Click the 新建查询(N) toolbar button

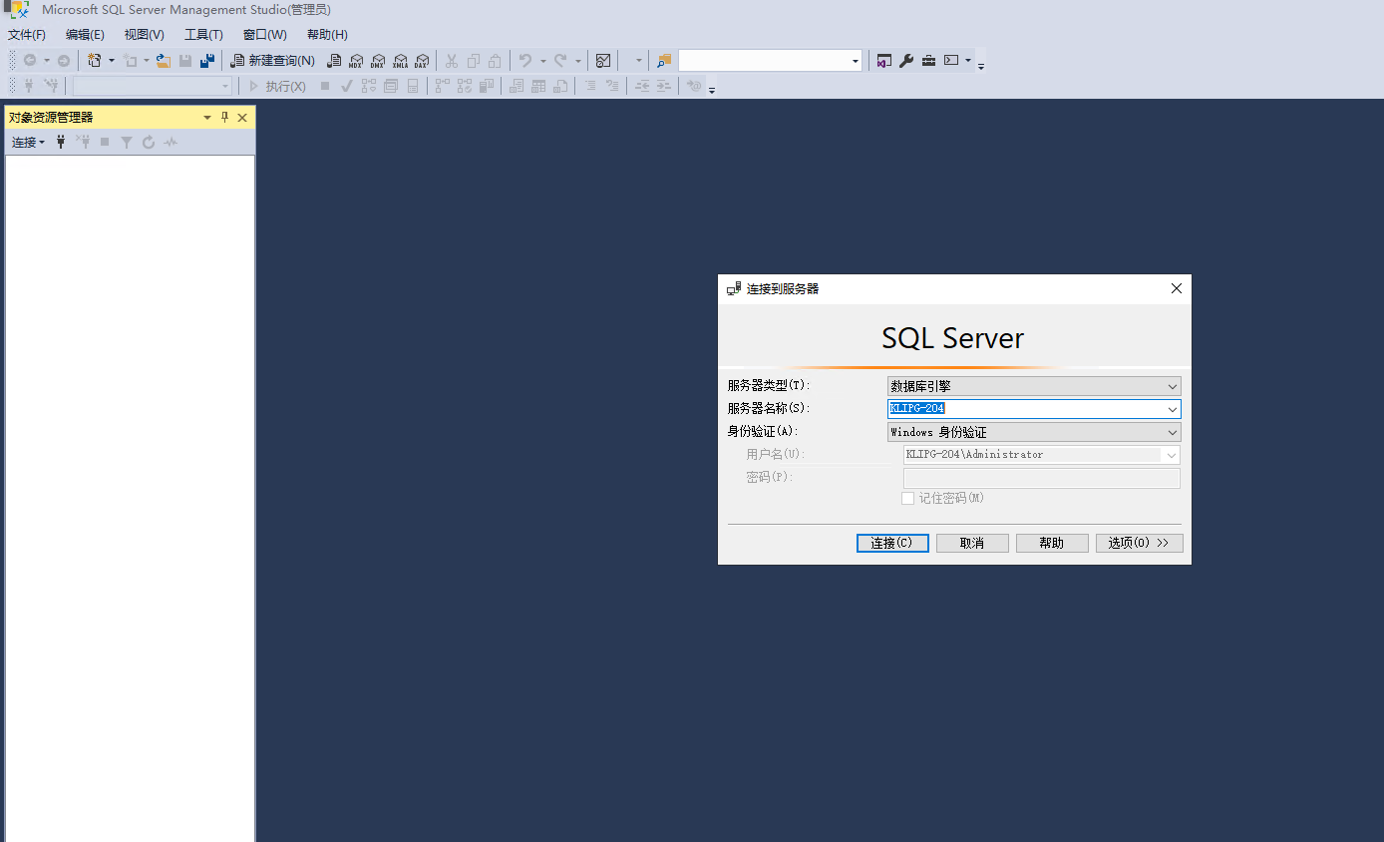pyautogui.click(x=272, y=61)
